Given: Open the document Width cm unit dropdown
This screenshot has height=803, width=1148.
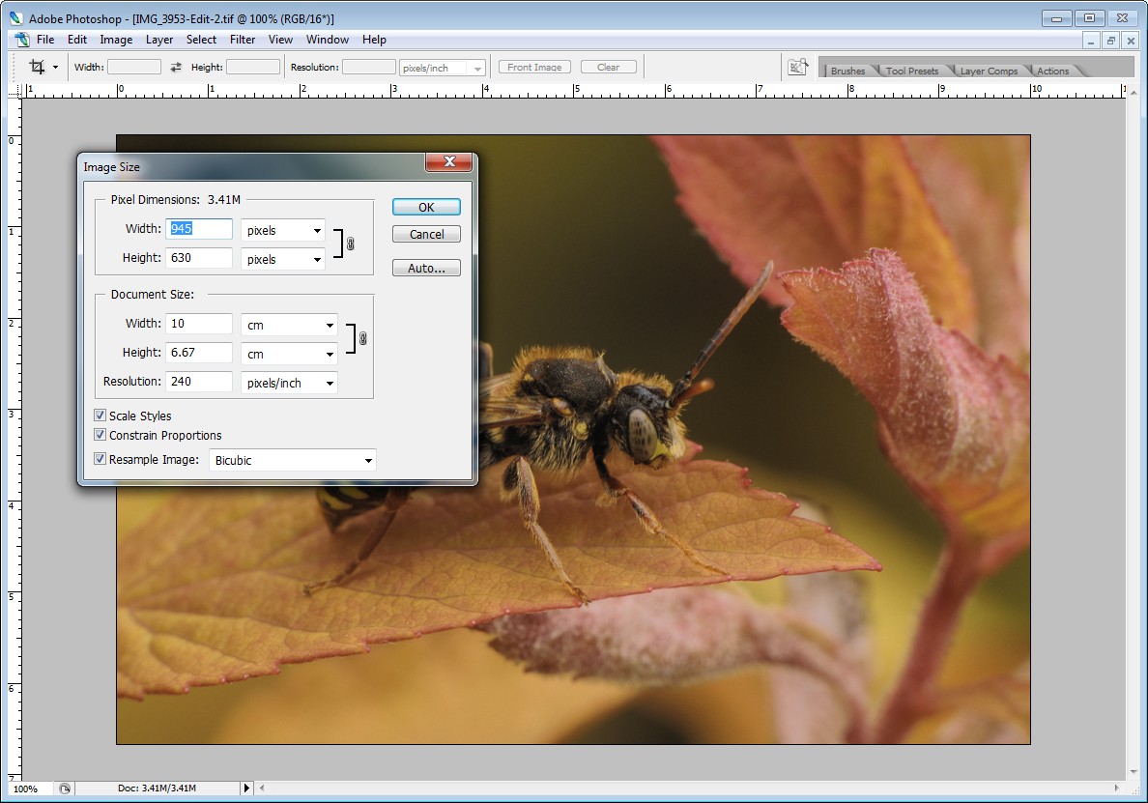Looking at the screenshot, I should point(289,325).
